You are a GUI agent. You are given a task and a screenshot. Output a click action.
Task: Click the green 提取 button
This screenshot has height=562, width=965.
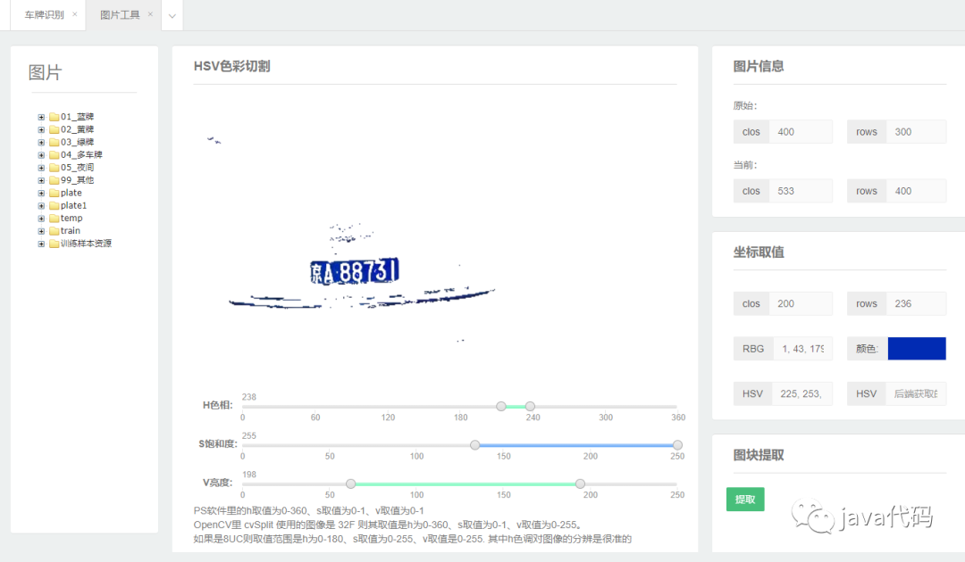point(745,500)
